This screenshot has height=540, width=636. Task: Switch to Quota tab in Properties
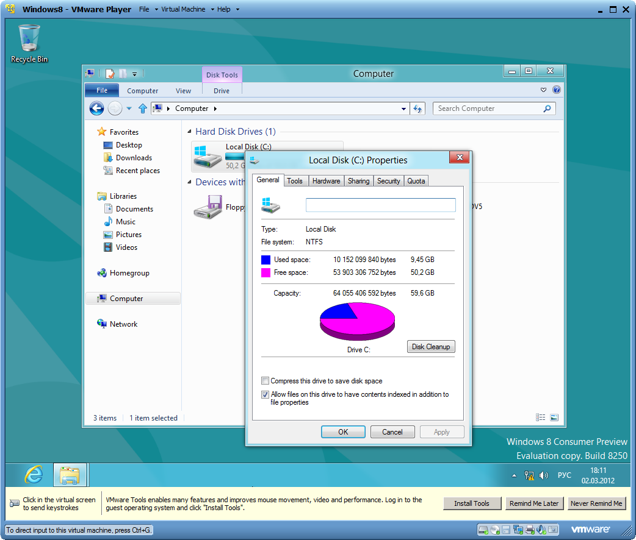coord(416,181)
